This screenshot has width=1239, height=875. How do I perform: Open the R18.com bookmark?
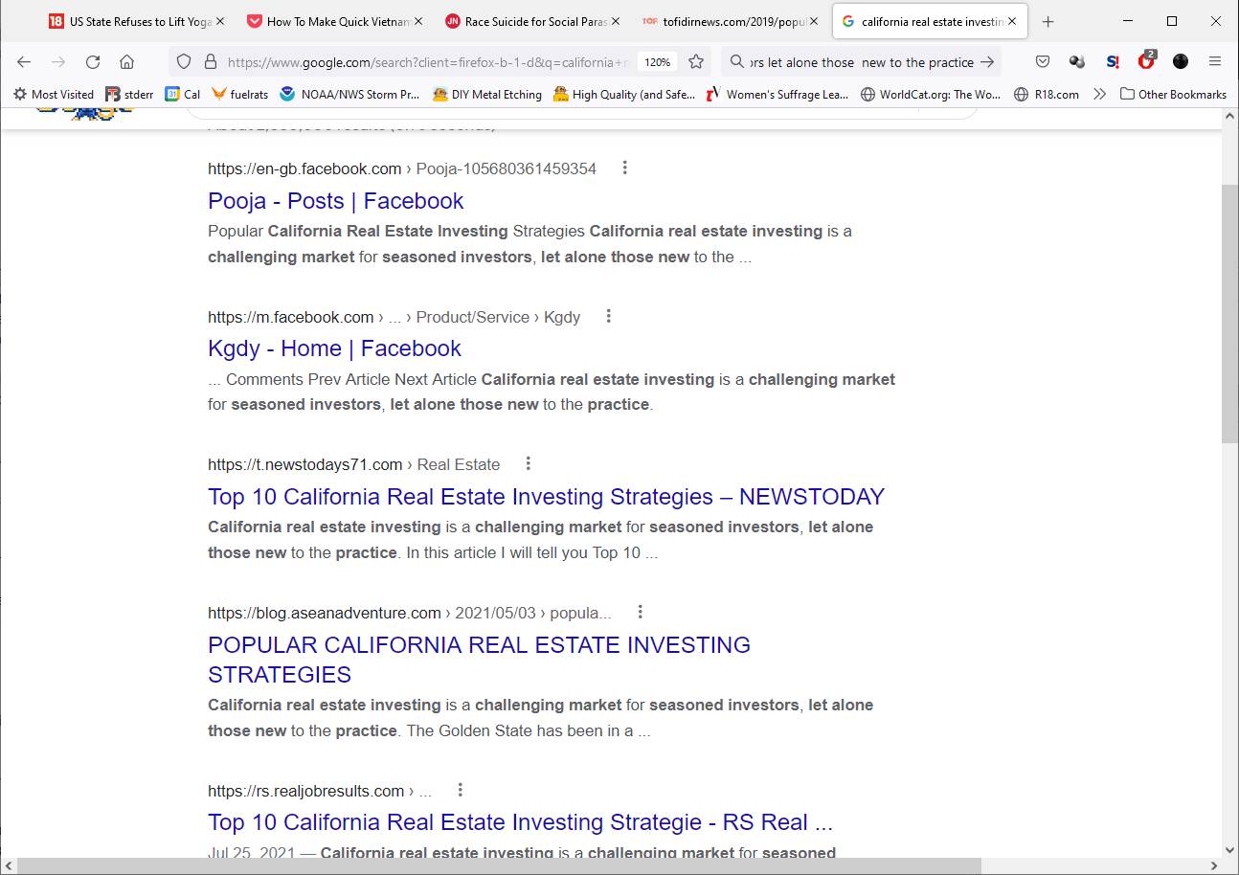point(1047,94)
